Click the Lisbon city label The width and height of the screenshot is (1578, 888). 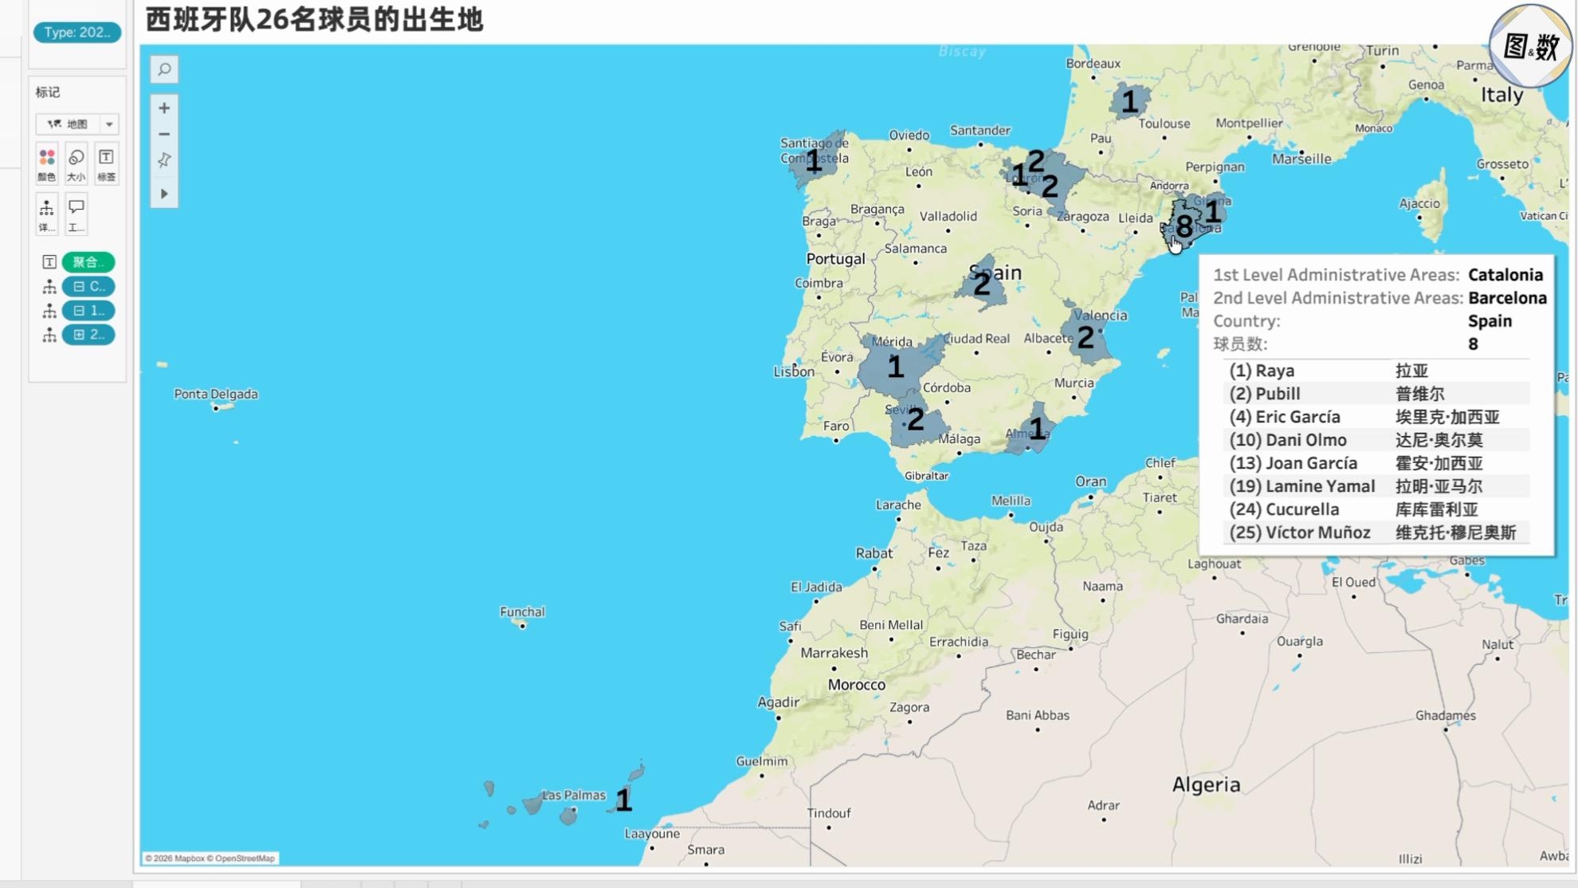point(794,371)
